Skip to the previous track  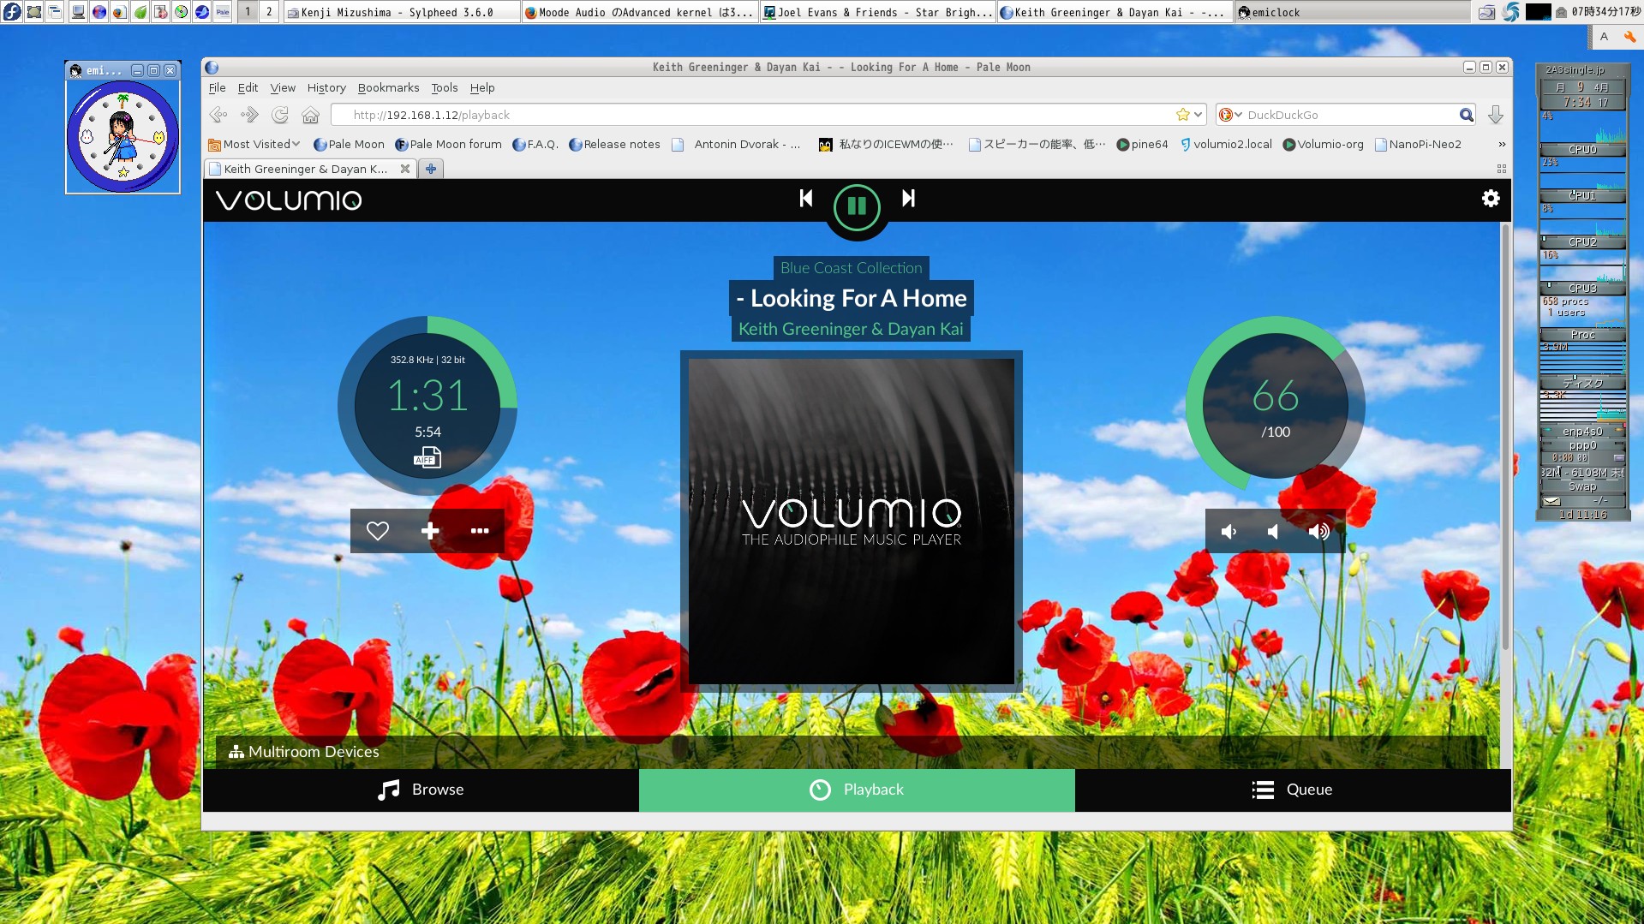804,198
